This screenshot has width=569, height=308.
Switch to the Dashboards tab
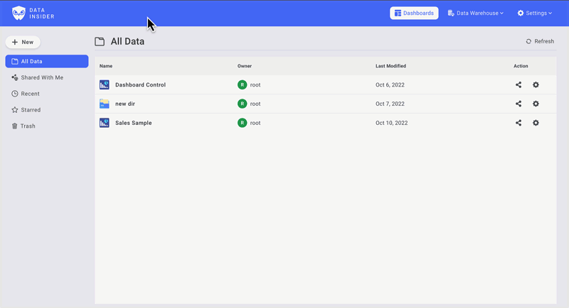coord(414,13)
